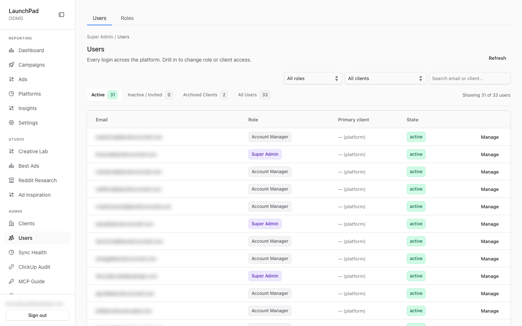Screen dimensions: 522x326
Task: Click the ClickUp Audit link icon
Action: point(12,267)
